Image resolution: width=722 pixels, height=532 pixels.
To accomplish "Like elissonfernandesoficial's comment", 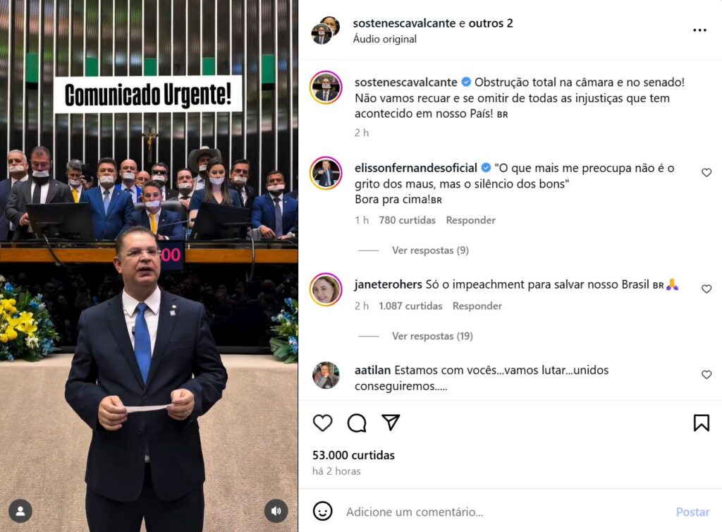I will [706, 173].
